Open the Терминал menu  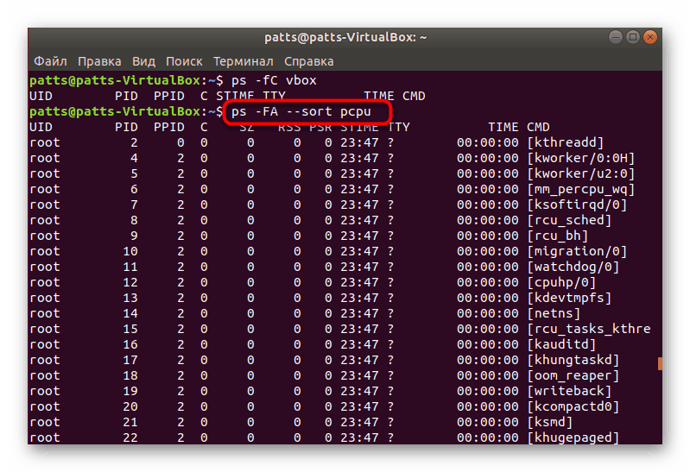(x=243, y=61)
